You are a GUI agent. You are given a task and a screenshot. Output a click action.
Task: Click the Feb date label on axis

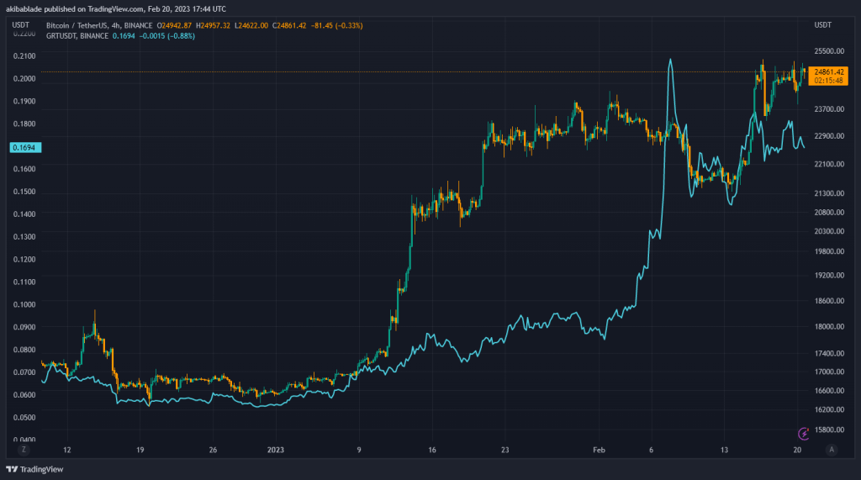599,450
